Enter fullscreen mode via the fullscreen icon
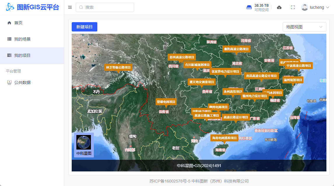Image resolution: width=334 pixels, height=186 pixels. pyautogui.click(x=293, y=7)
